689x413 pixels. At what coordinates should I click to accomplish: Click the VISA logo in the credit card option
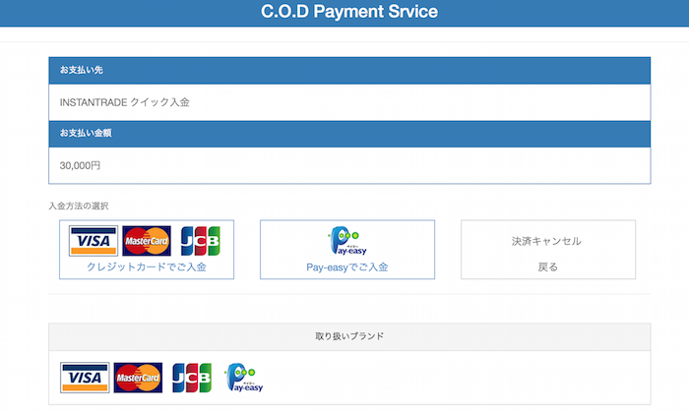tap(94, 241)
